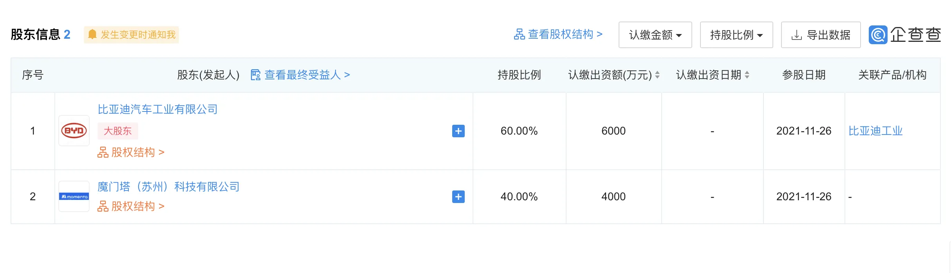Open 比亚迪汽车工业有限公司 link

tap(158, 109)
